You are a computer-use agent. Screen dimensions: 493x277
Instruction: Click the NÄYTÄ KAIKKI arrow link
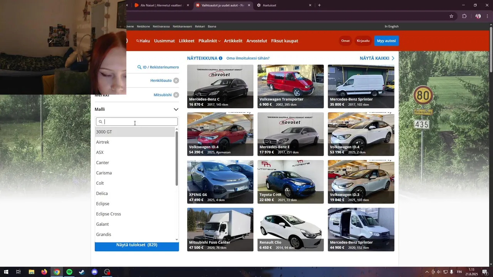pyautogui.click(x=377, y=58)
